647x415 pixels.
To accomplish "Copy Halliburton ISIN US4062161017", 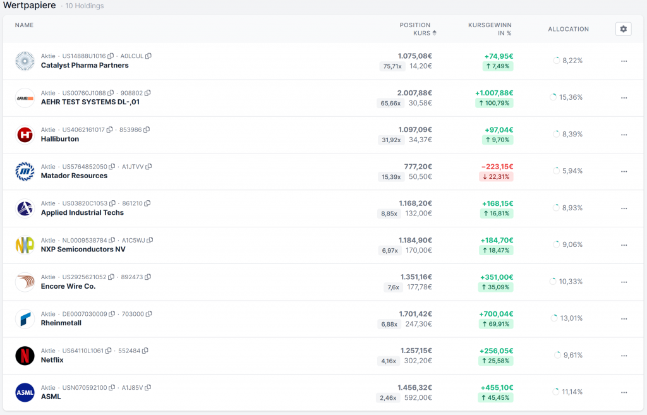I will 109,129.
